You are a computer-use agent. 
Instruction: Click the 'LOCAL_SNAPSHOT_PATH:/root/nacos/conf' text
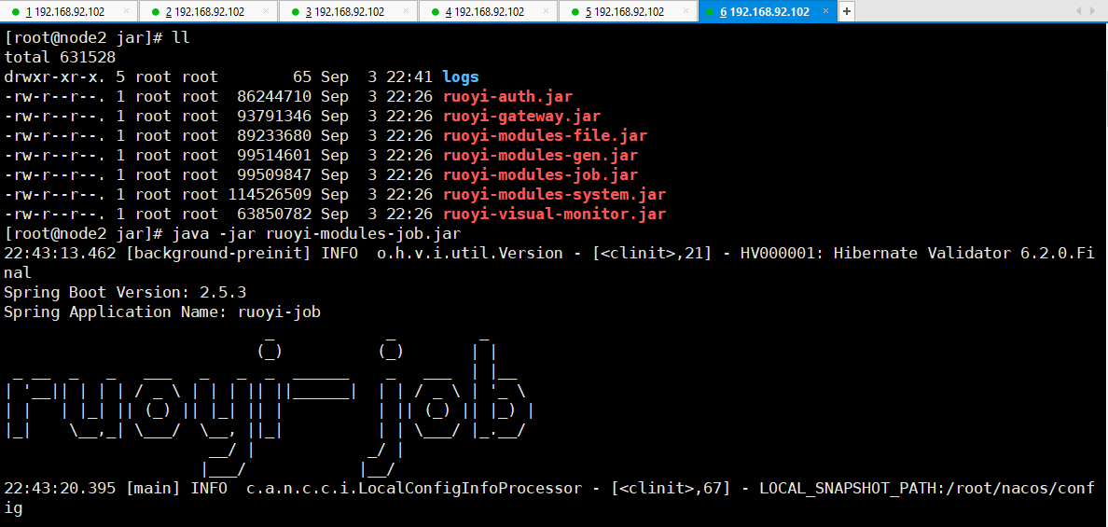927,488
